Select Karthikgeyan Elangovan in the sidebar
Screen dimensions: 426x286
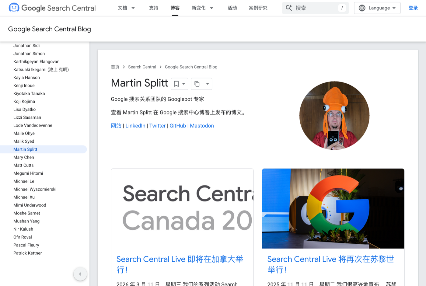click(37, 61)
